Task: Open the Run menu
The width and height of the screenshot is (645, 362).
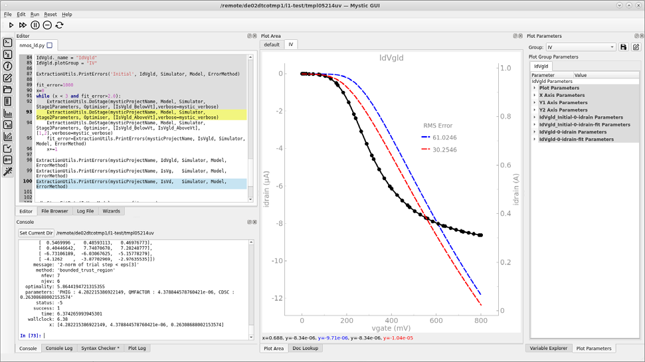Action: [x=35, y=14]
